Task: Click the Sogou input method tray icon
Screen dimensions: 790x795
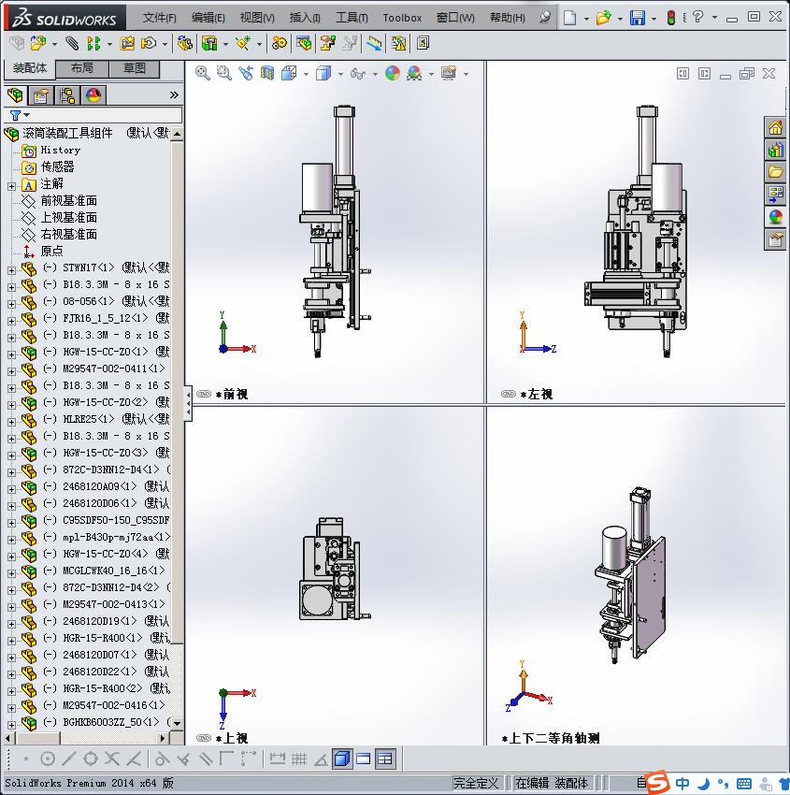Action: click(x=658, y=782)
